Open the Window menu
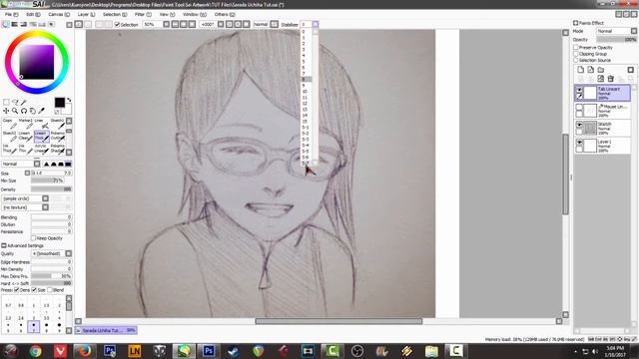Image resolution: width=639 pixels, height=359 pixels. click(x=194, y=14)
